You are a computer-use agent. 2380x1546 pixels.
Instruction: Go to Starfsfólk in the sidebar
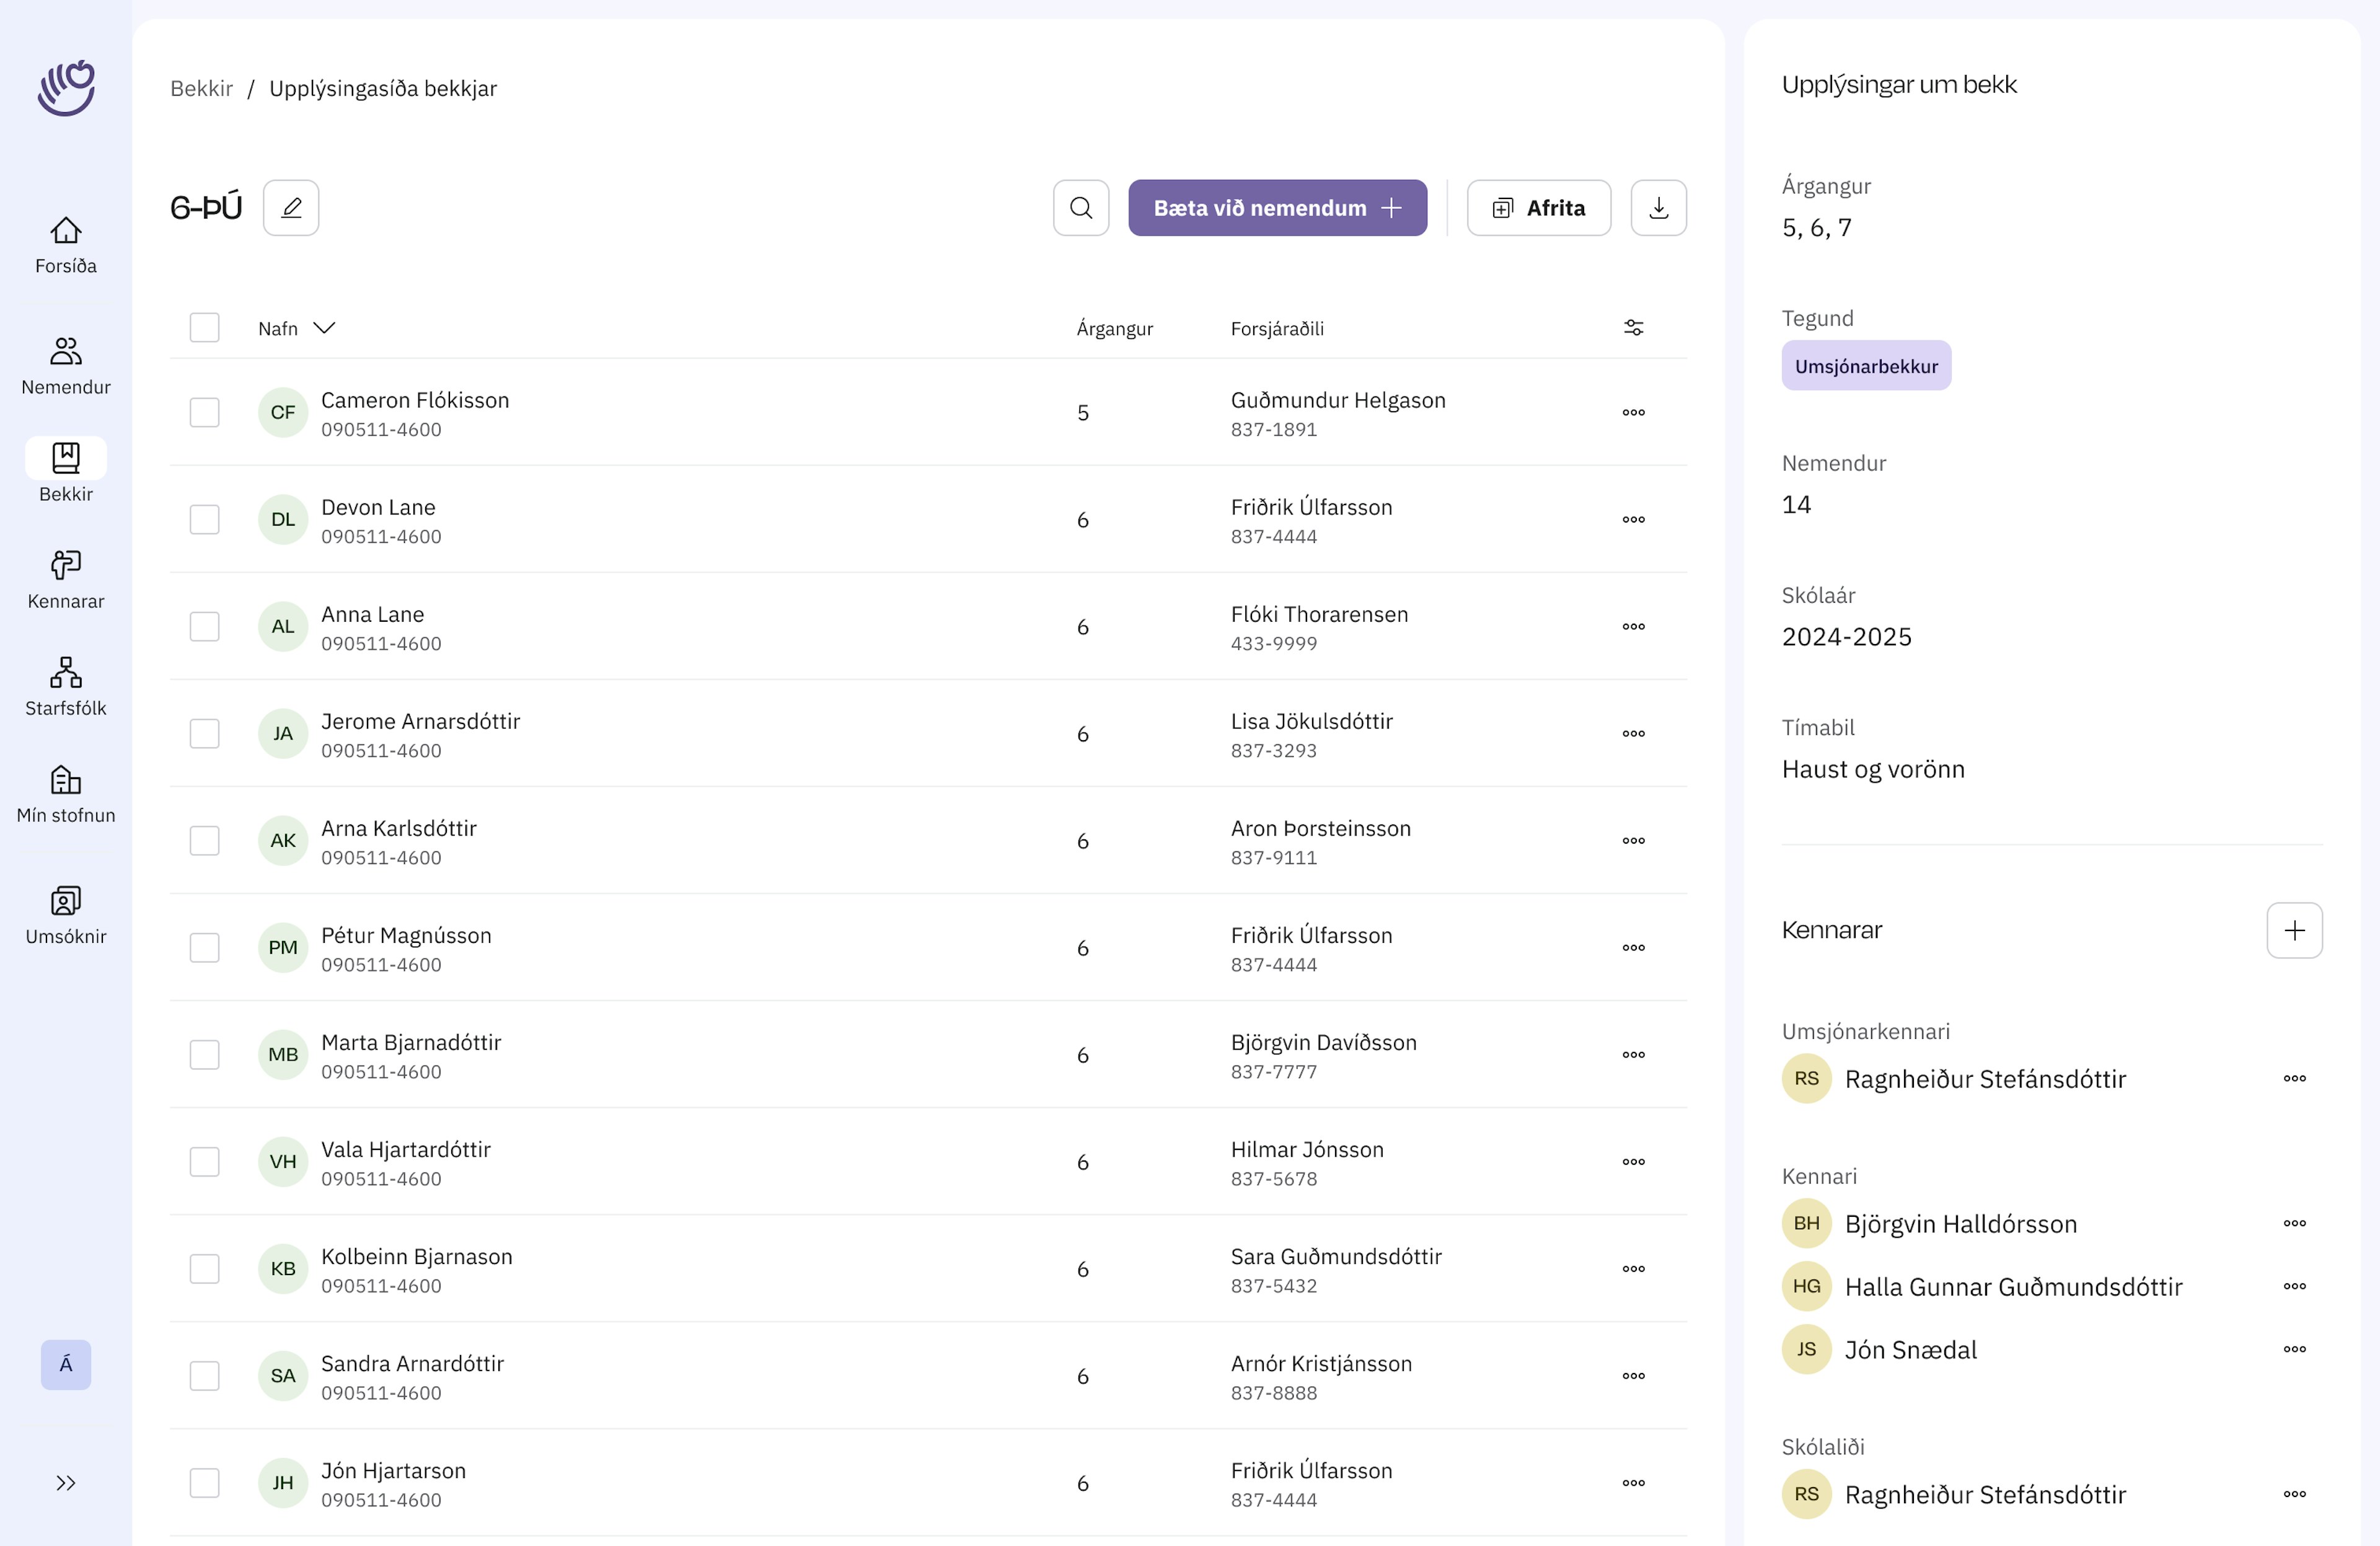pos(66,686)
